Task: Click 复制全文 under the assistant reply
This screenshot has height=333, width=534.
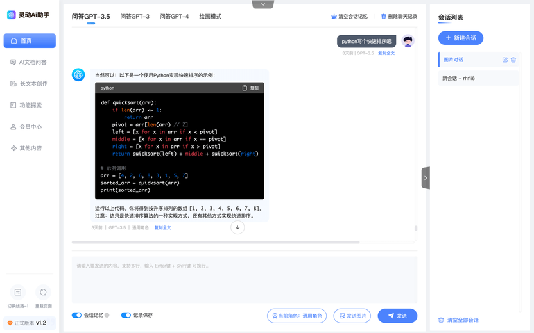Action: click(x=162, y=228)
